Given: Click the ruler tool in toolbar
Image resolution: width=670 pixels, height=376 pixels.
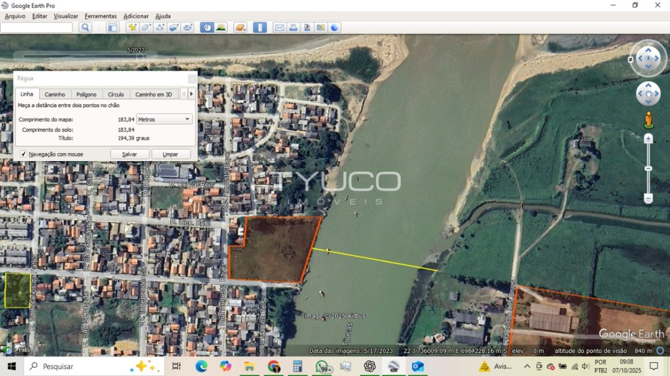Looking at the screenshot, I should coord(260,27).
